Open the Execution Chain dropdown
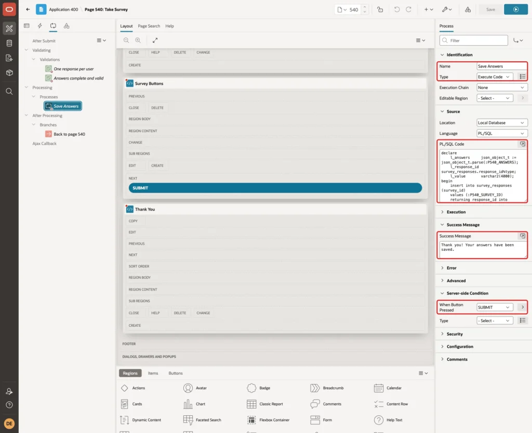The width and height of the screenshot is (532, 433). 502,87
